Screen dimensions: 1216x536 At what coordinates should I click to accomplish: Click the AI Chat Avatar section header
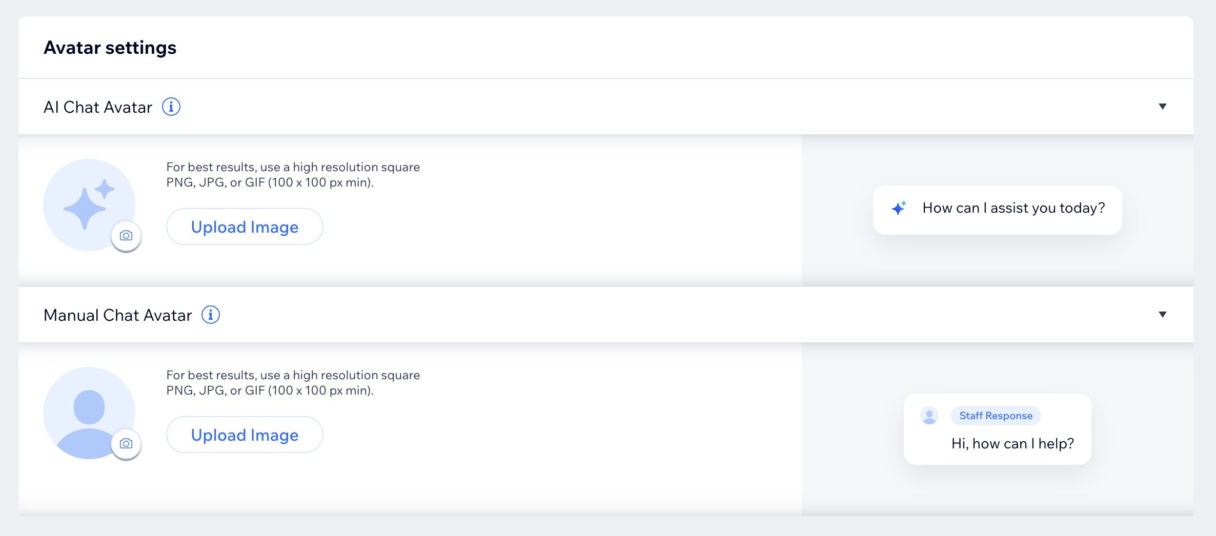[x=97, y=107]
